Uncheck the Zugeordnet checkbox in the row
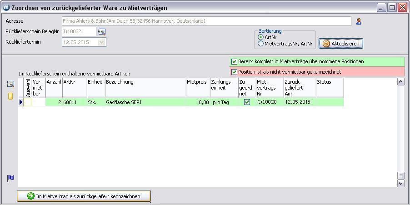The image size is (410, 205). click(247, 102)
